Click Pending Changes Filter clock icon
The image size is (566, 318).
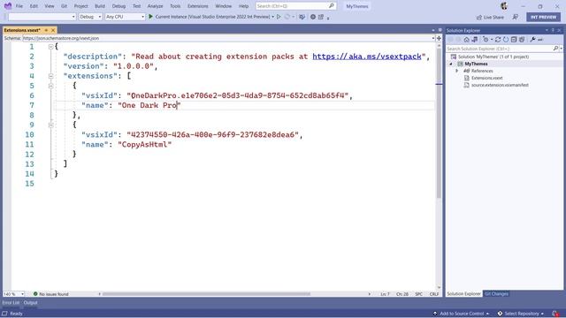pyautogui.click(x=486, y=40)
